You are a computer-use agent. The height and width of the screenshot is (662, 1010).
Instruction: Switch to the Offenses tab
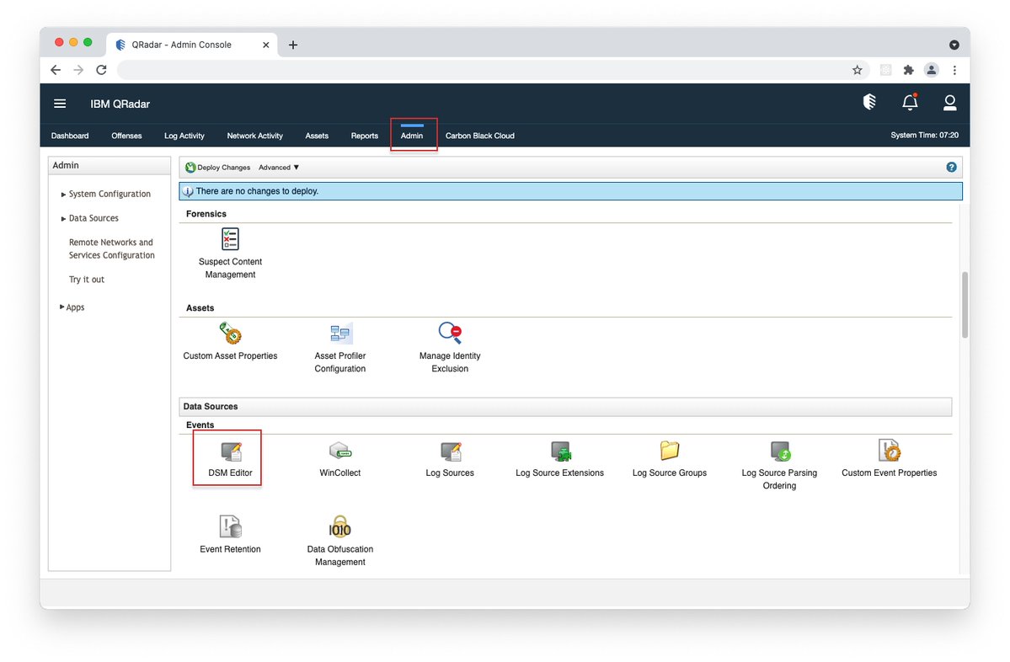coord(126,136)
